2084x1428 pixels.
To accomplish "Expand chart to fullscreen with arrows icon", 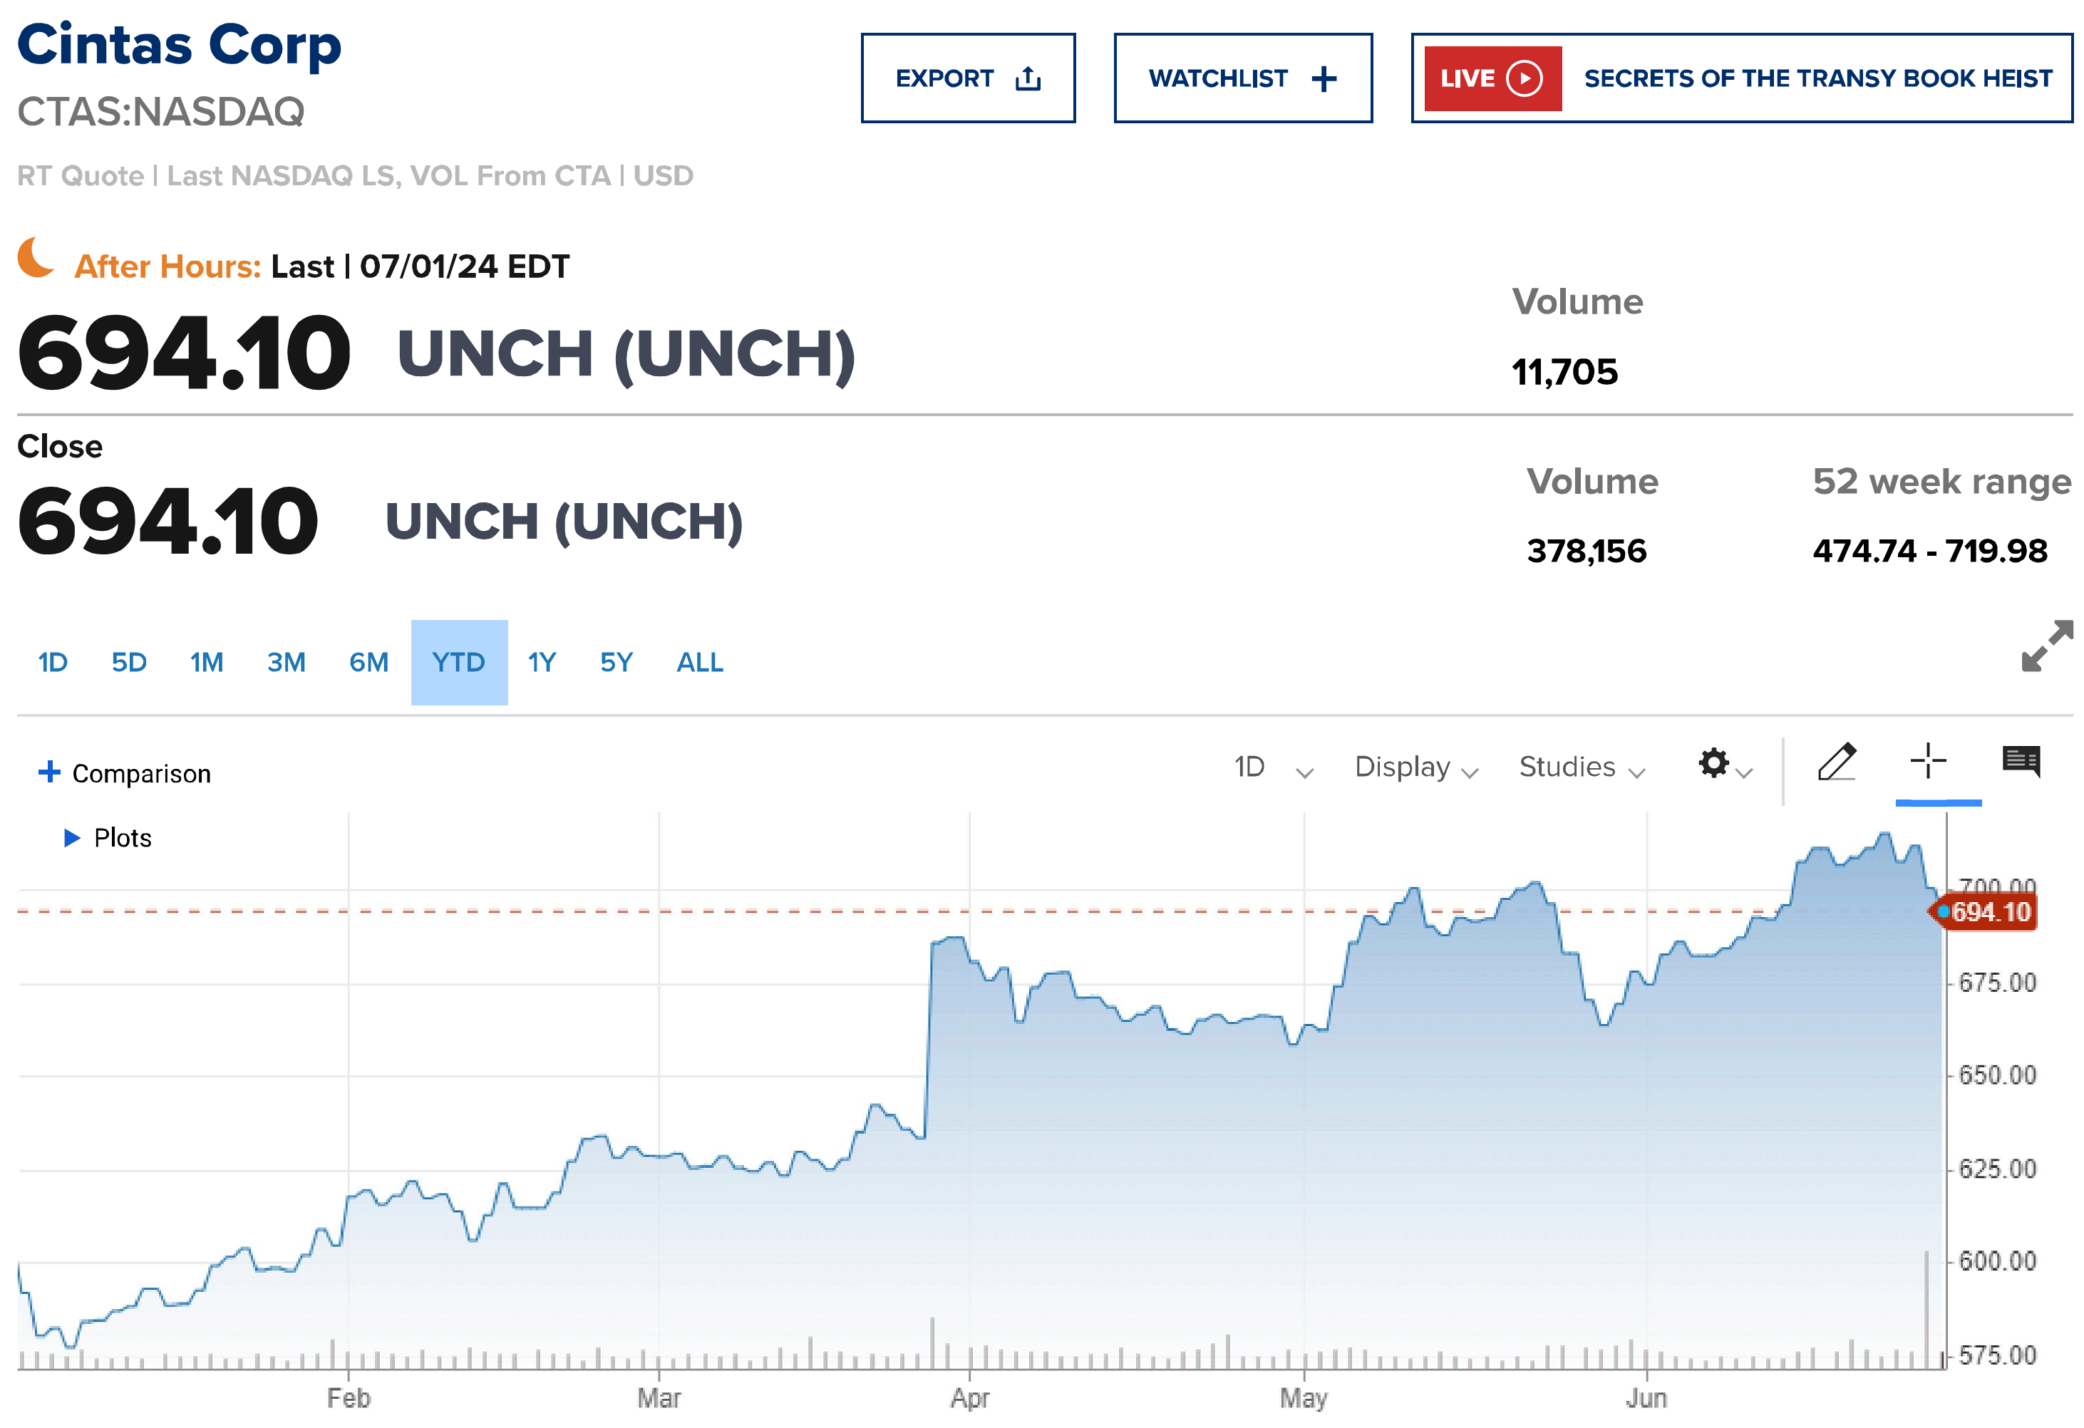I will pos(2046,646).
